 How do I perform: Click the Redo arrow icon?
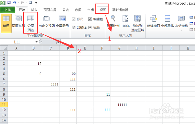point(22,3)
